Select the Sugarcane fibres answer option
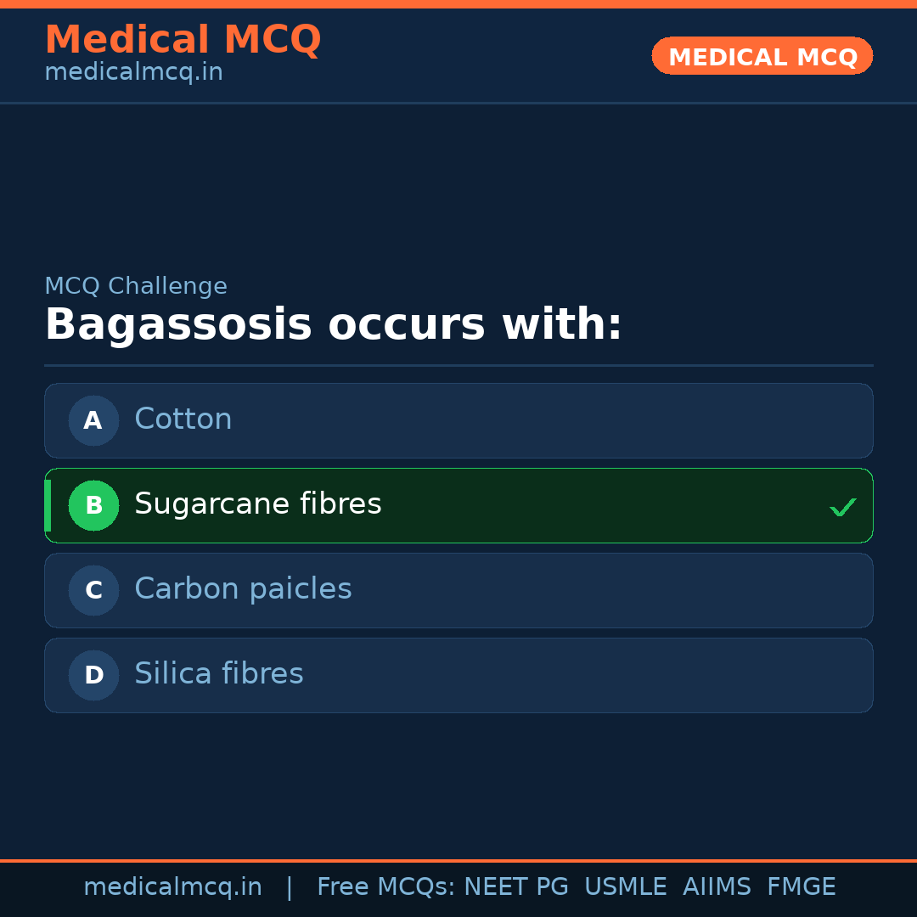The image size is (917, 917). coord(458,505)
